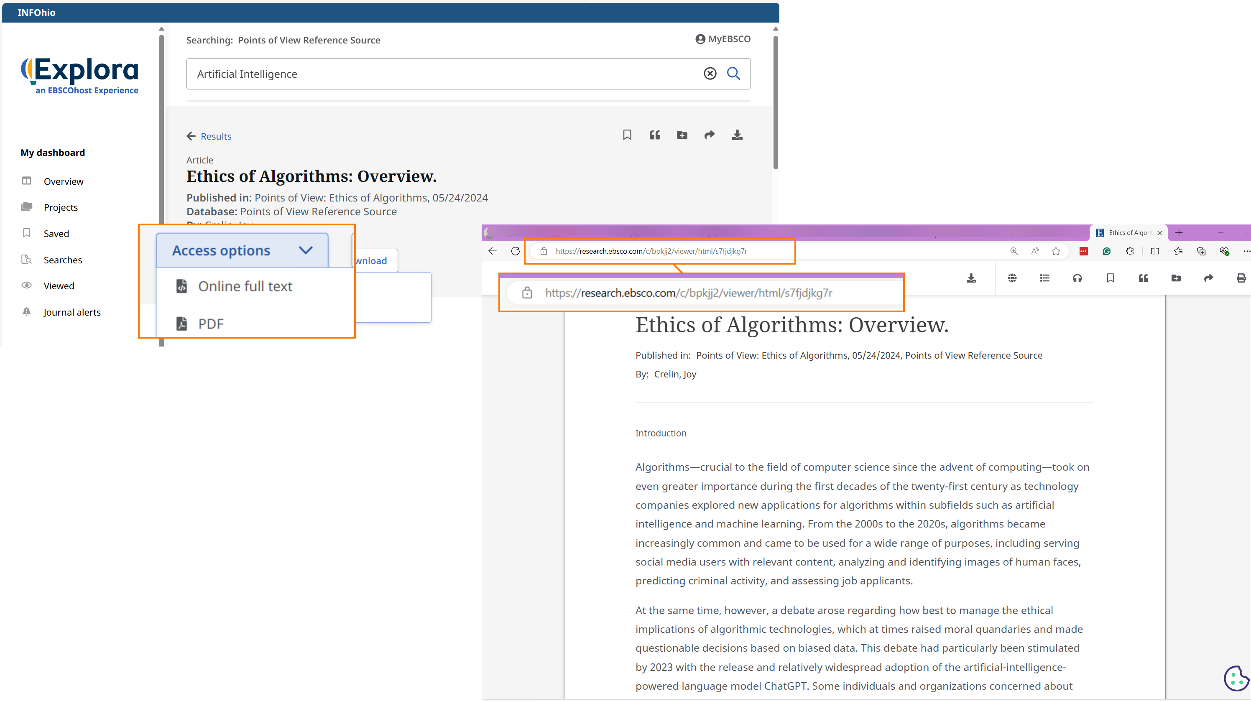This screenshot has width=1251, height=701.
Task: Open browser Settings and more menu
Action: click(1246, 251)
